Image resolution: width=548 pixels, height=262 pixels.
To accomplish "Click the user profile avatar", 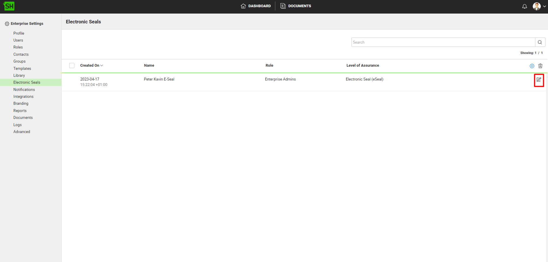I will tap(536, 6).
